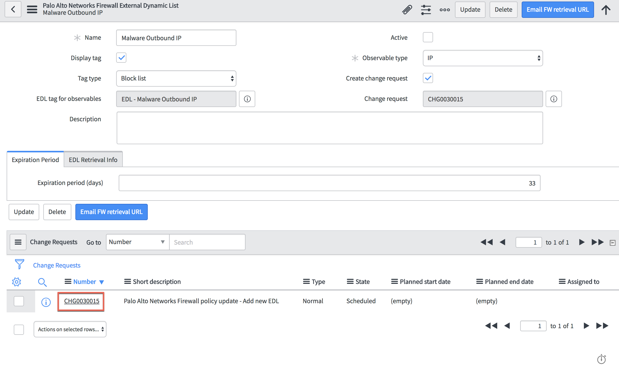This screenshot has height=372, width=619.
Task: Open the Go to Number dropdown
Action: point(138,242)
